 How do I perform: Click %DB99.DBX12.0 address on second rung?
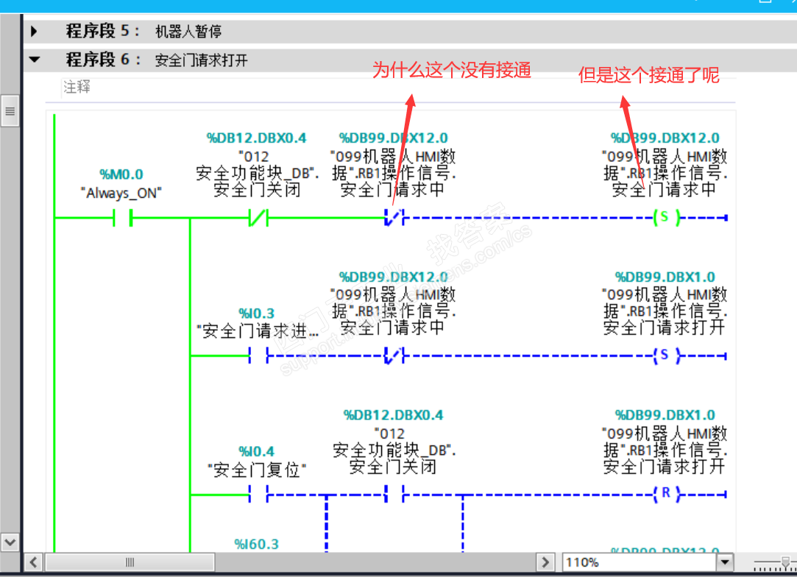click(394, 277)
